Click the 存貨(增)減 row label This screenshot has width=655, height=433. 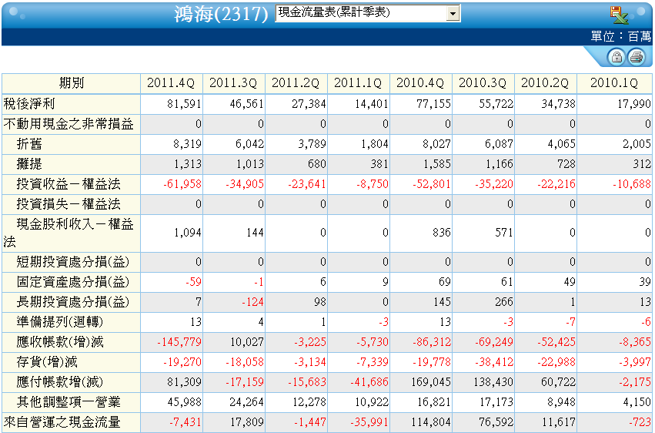47,362
